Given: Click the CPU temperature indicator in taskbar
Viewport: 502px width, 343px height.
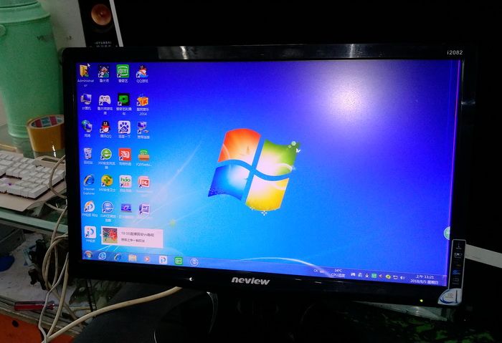Looking at the screenshot, I should [337, 272].
